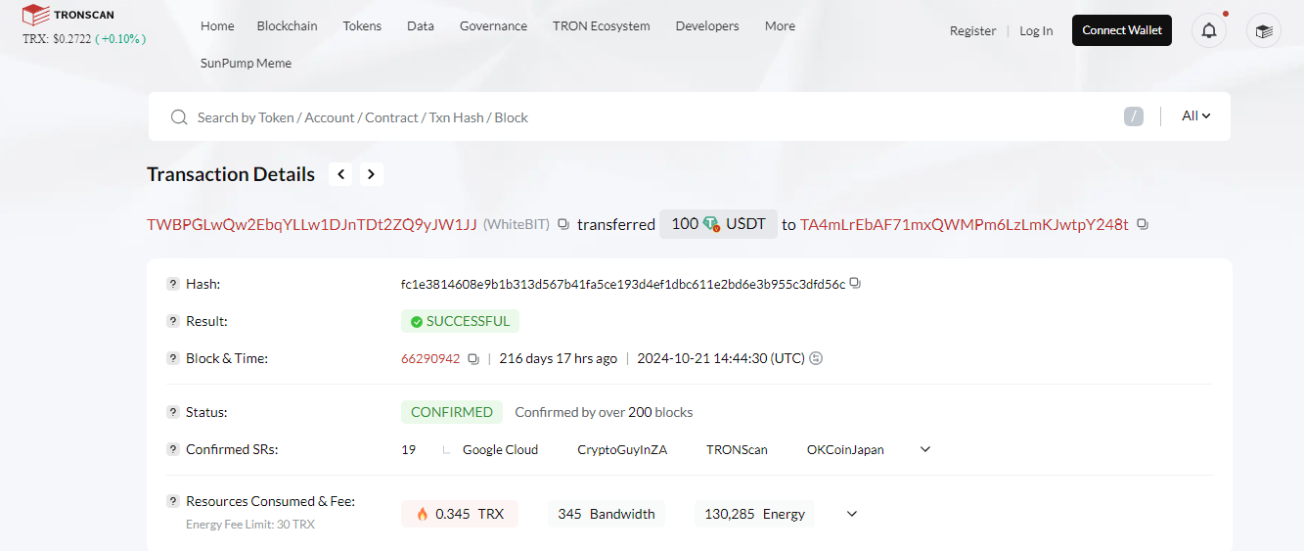This screenshot has width=1304, height=551.
Task: Copy block number 66290942
Action: (473, 359)
